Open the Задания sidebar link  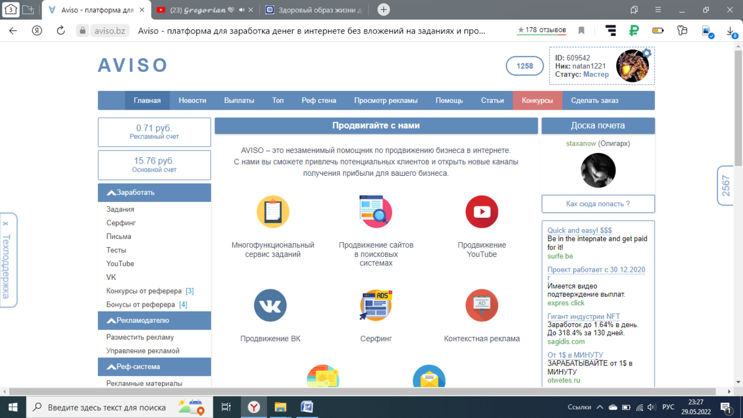tap(120, 209)
